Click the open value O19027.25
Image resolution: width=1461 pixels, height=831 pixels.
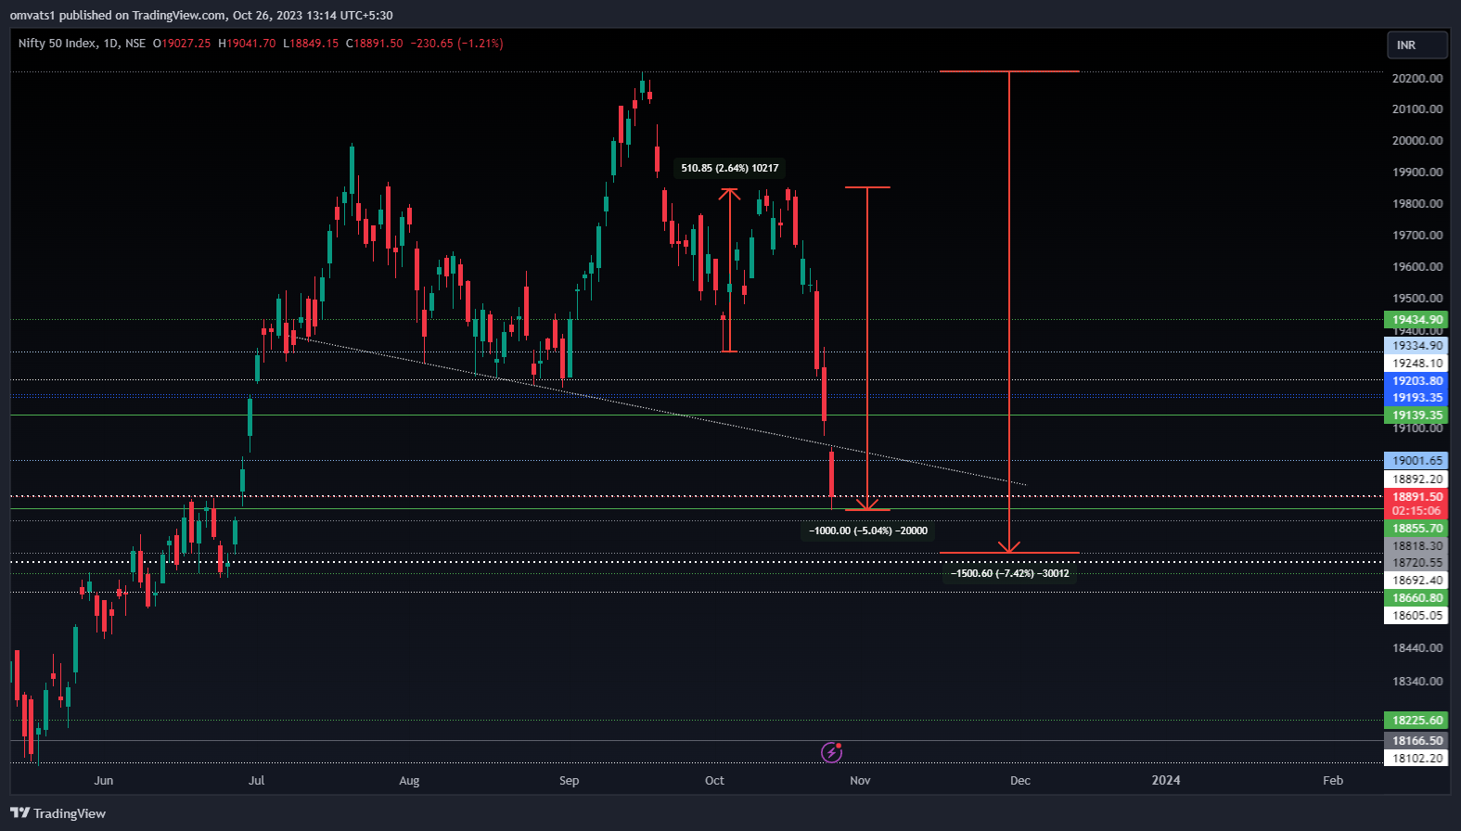(182, 44)
